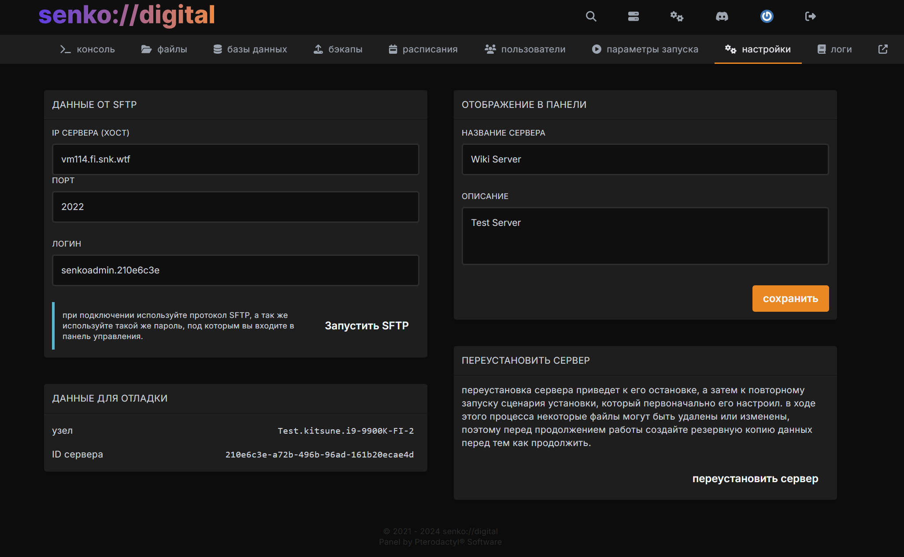
Task: Open admin gears icon in top header
Action: [677, 16]
